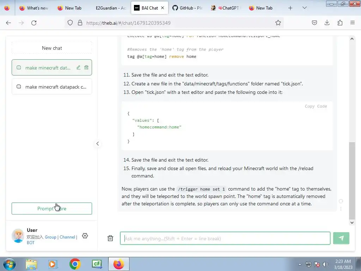Close the BAI Chat tab
The height and width of the screenshot is (271, 361).
(x=163, y=8)
